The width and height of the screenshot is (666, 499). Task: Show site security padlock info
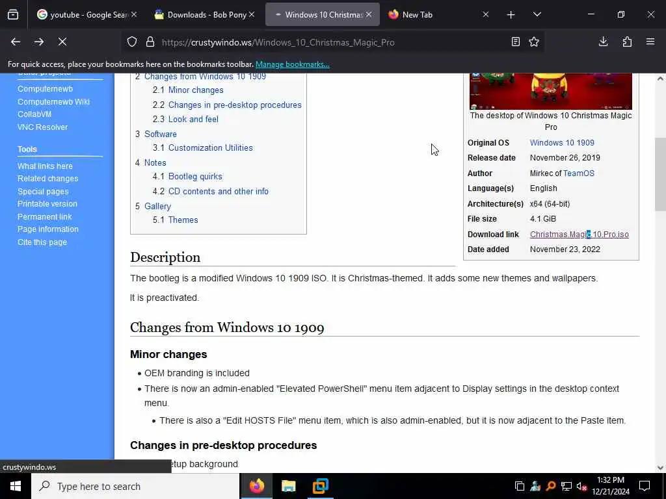pos(150,42)
